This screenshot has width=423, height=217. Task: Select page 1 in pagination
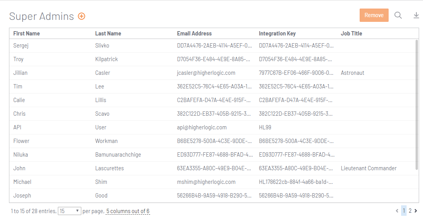pos(403,211)
